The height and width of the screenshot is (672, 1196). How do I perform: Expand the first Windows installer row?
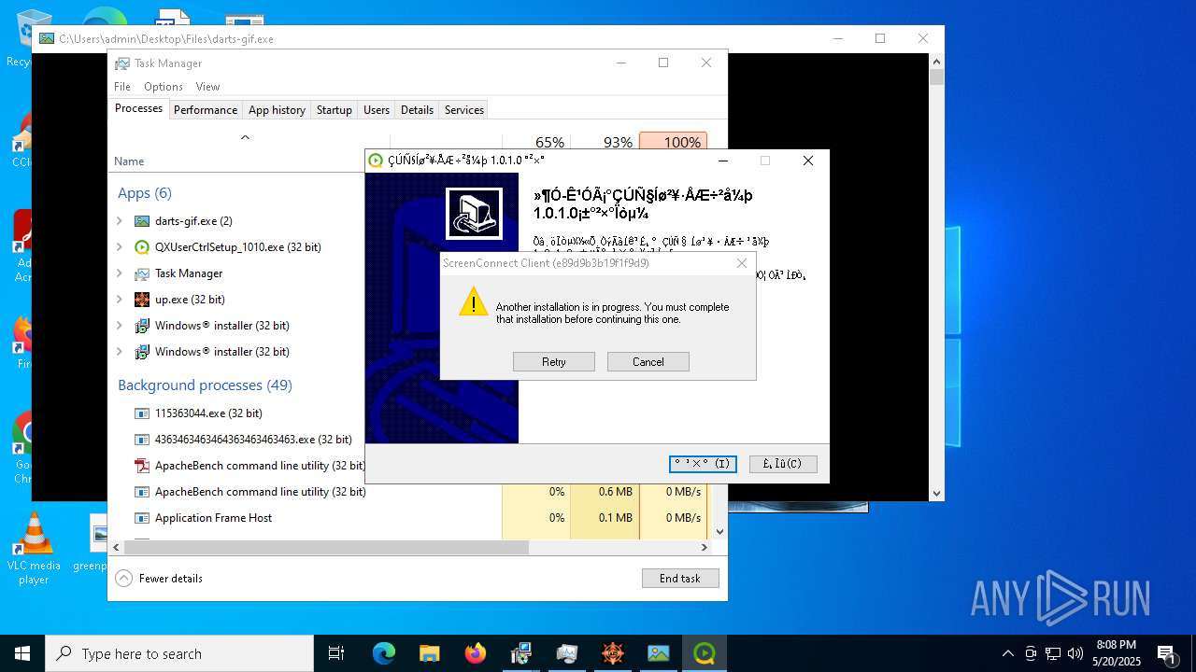120,326
